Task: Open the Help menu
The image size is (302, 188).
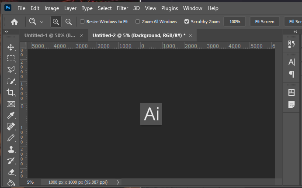Action: (213, 8)
